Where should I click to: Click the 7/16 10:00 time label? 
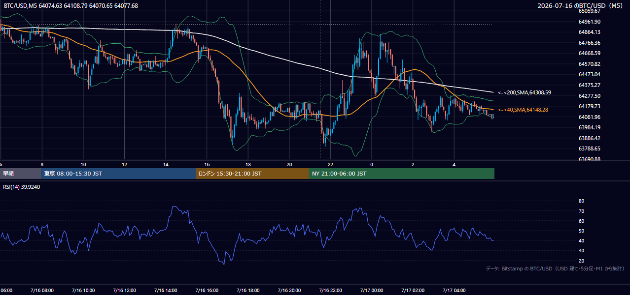83,291
